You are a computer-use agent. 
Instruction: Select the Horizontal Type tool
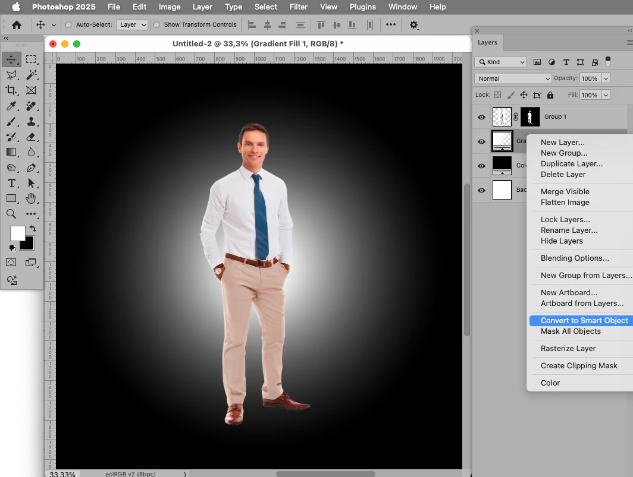coord(11,183)
